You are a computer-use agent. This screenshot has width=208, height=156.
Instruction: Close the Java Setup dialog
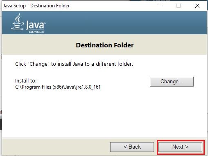pyautogui.click(x=197, y=6)
